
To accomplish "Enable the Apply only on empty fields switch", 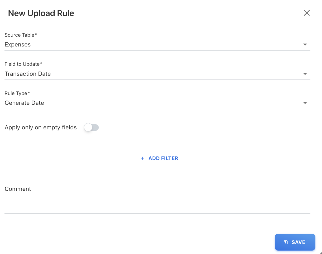I will click(91, 128).
